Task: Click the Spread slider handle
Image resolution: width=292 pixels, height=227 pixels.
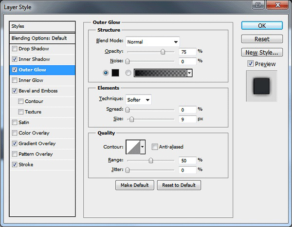Action: point(128,110)
